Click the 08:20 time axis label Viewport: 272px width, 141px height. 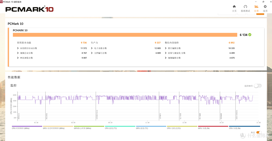(x=110, y=122)
